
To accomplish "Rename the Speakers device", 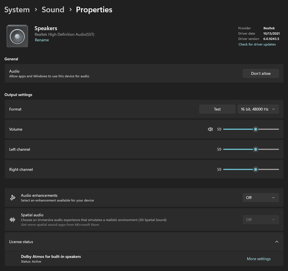I will [42, 40].
